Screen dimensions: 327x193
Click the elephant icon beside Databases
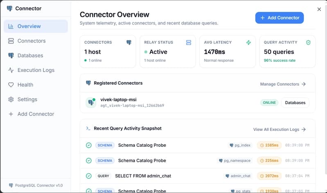[x=11, y=56]
